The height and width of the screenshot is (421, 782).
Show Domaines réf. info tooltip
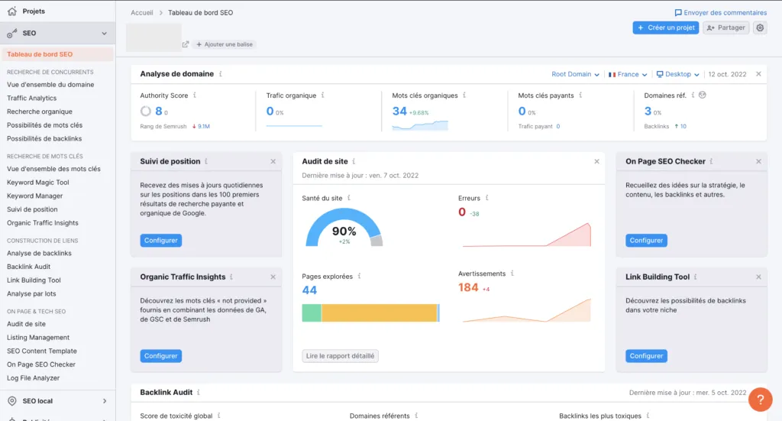point(693,96)
